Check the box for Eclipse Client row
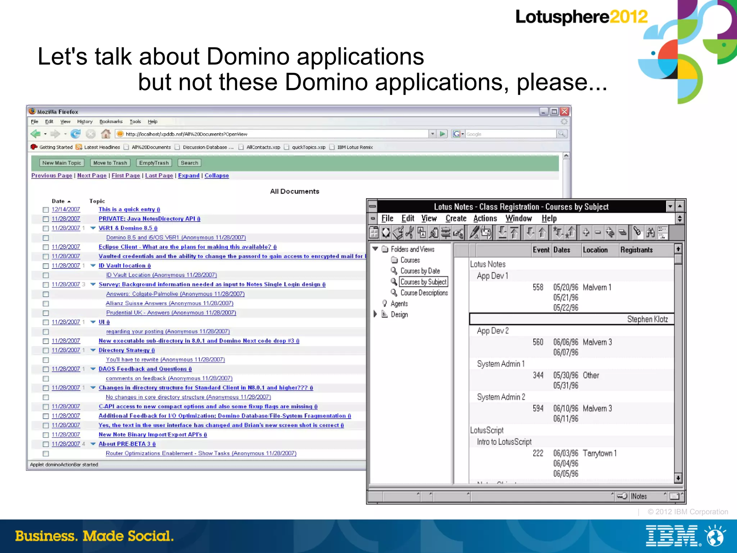Screen dimensions: 737x553 [46, 247]
